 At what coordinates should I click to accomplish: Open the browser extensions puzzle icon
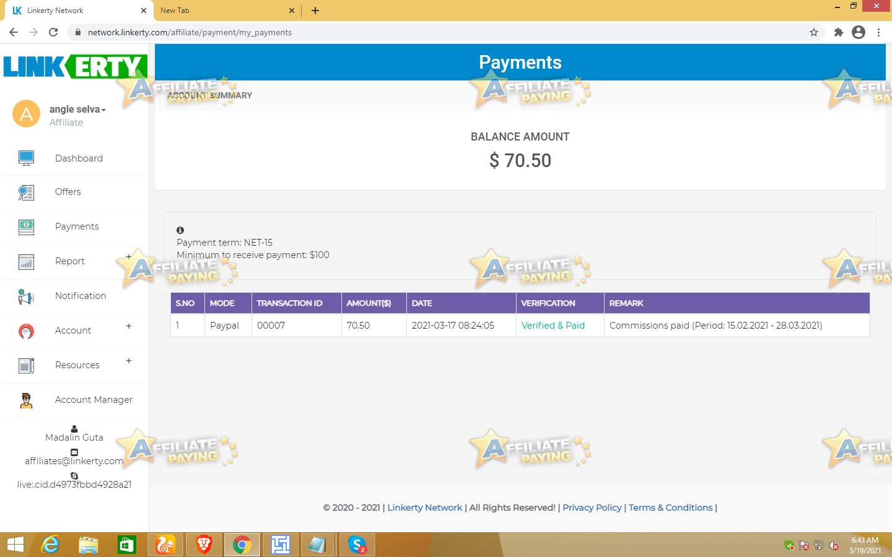(x=839, y=32)
